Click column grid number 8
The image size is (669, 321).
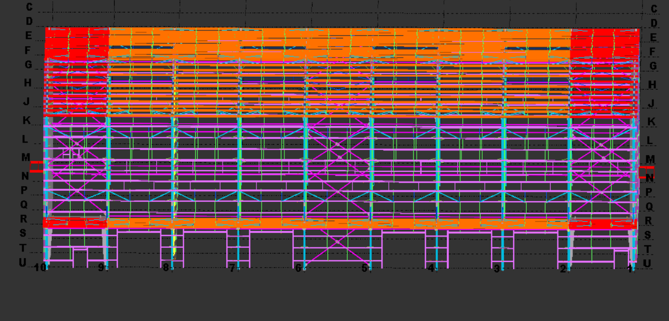[x=166, y=268]
